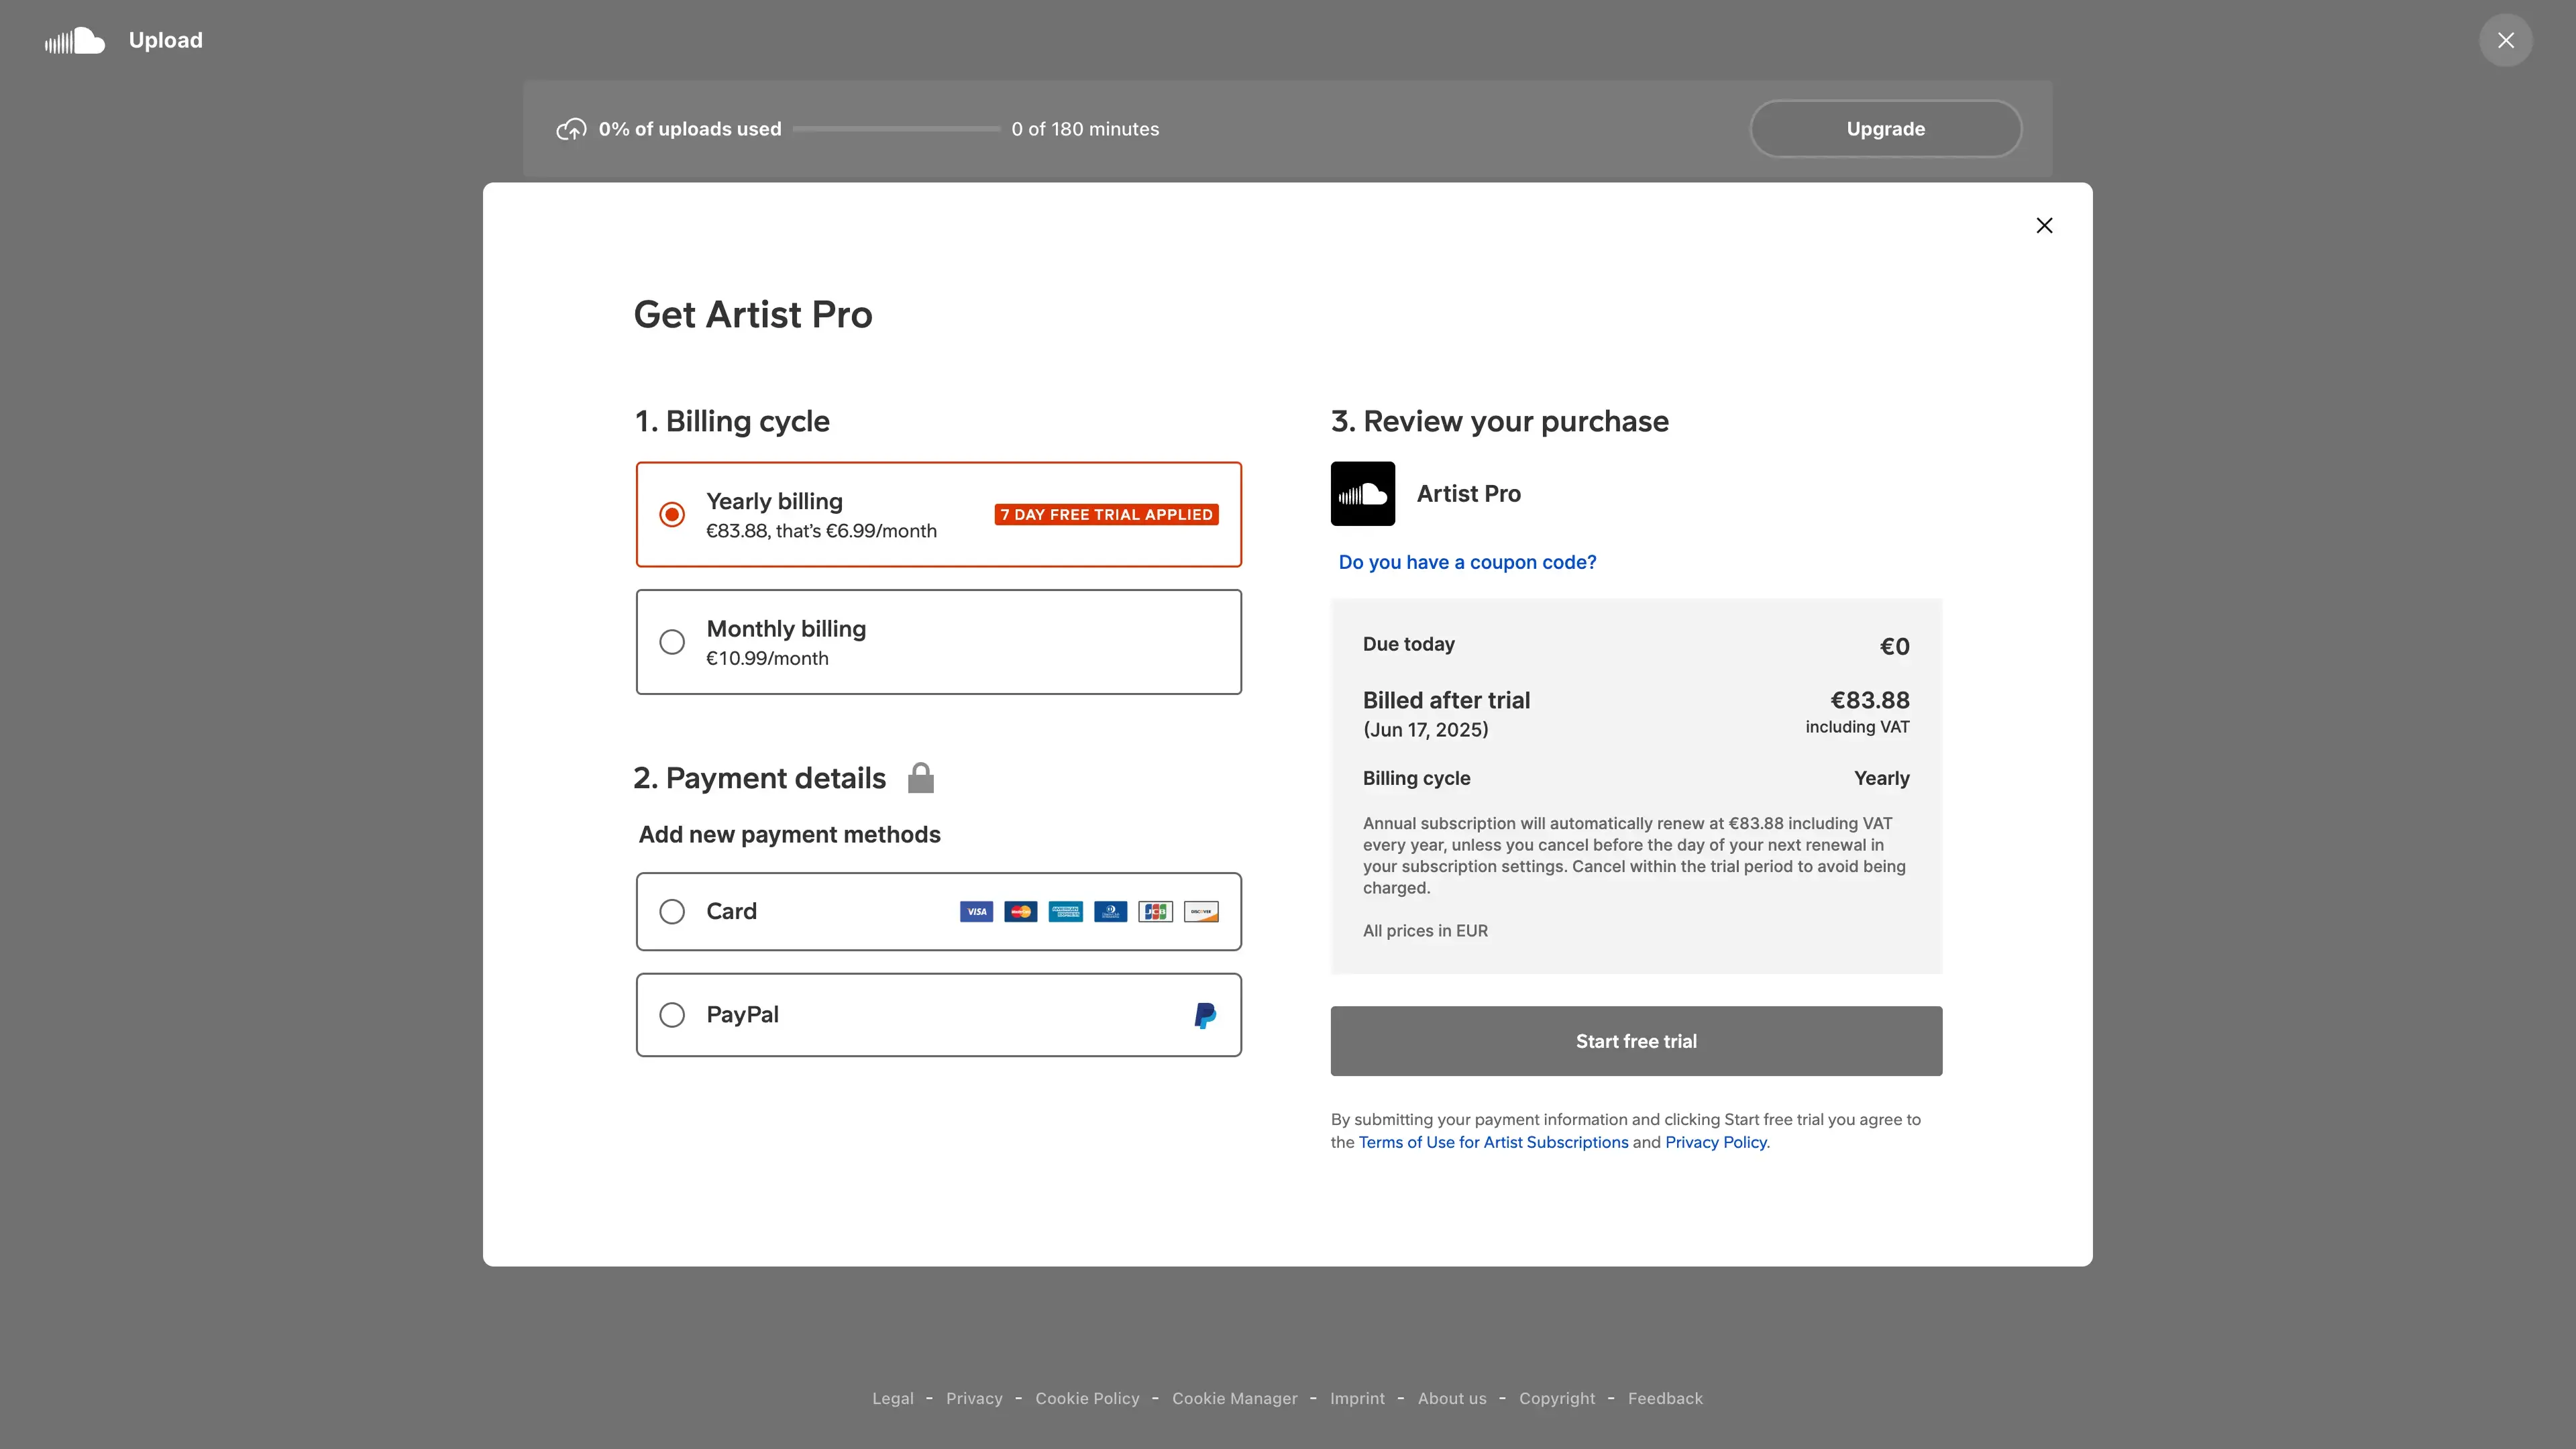Click the cloud upload icon
This screenshot has width=2576, height=1449.
click(571, 129)
